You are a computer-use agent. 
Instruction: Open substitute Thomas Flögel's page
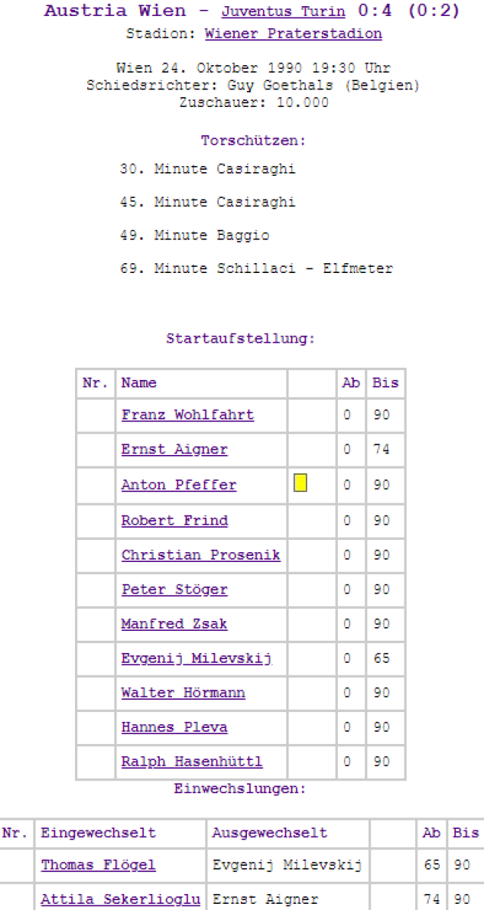point(98,864)
